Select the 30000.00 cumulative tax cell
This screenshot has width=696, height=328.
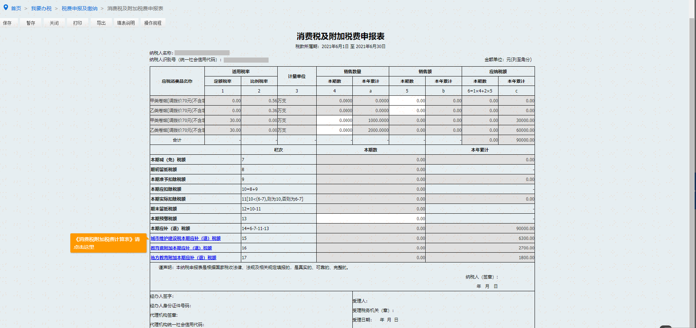coord(516,120)
